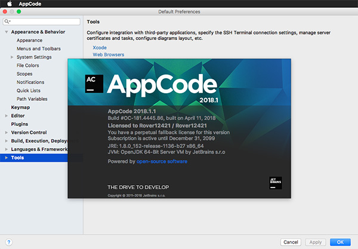Expand Languages & Frameworks arrow
This screenshot has height=249, width=358.
click(7, 149)
